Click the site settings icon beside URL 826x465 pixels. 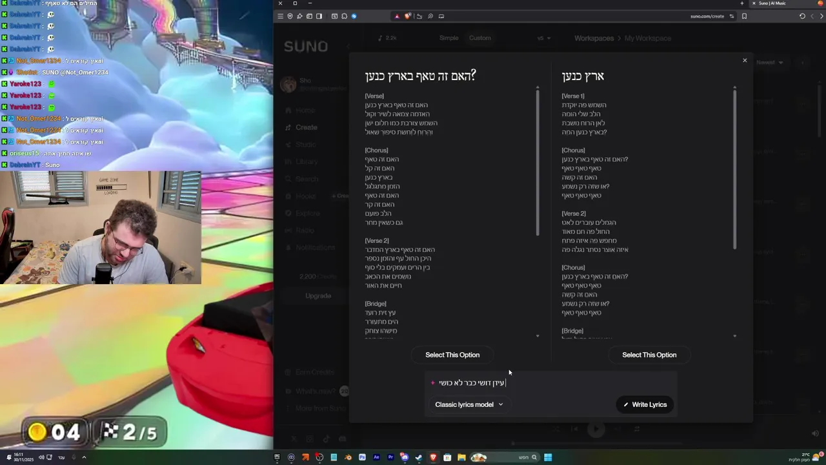point(732,16)
